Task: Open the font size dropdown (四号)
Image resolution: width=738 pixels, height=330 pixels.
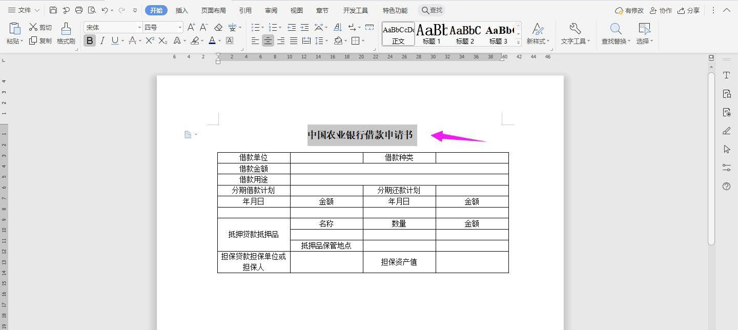Action: [180, 28]
